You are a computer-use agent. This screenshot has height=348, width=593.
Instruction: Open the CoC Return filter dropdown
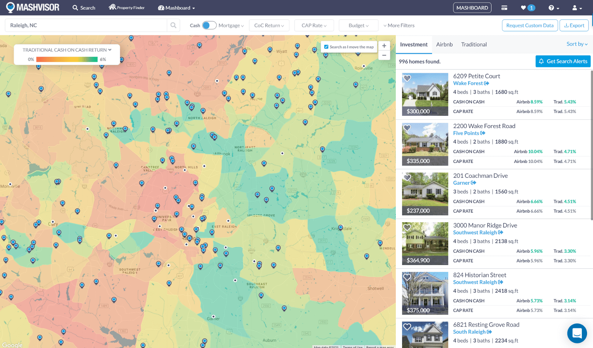tap(269, 25)
